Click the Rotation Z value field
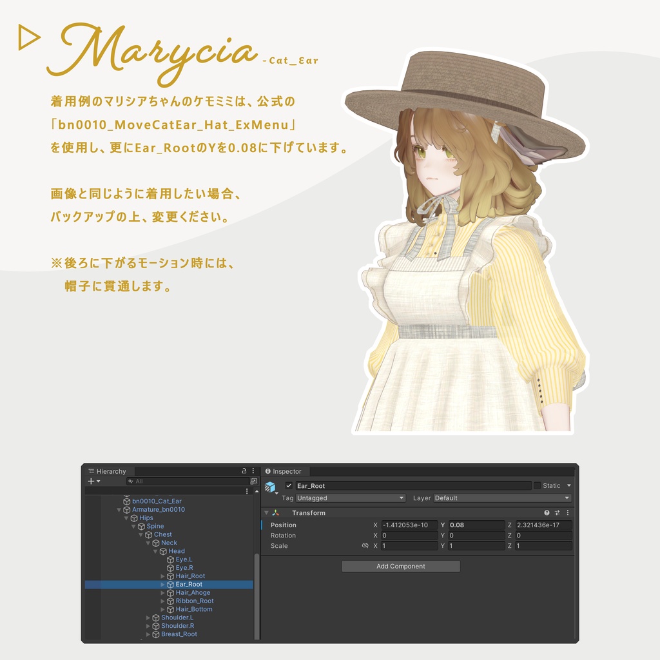The width and height of the screenshot is (660, 660). coord(544,536)
